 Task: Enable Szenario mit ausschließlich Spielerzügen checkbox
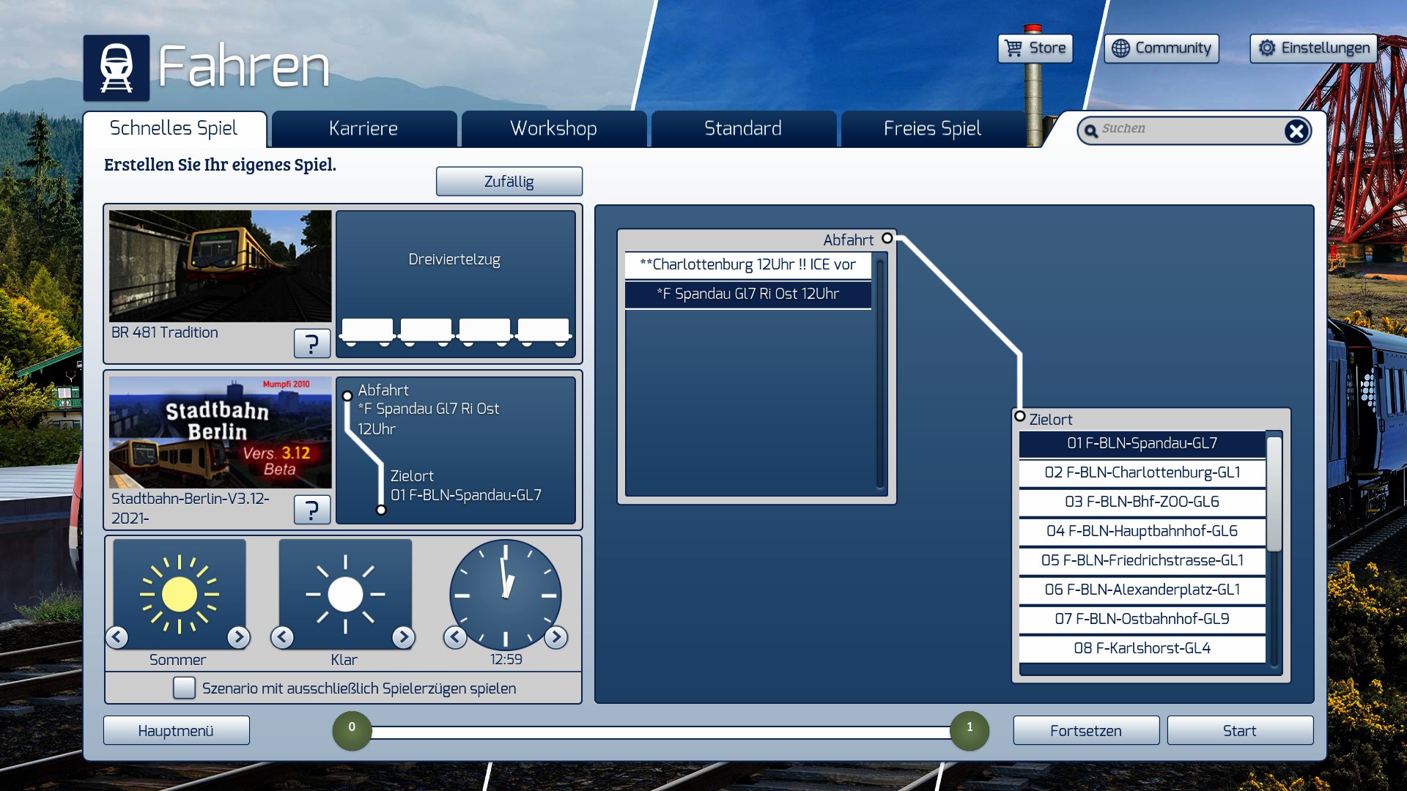tap(184, 688)
